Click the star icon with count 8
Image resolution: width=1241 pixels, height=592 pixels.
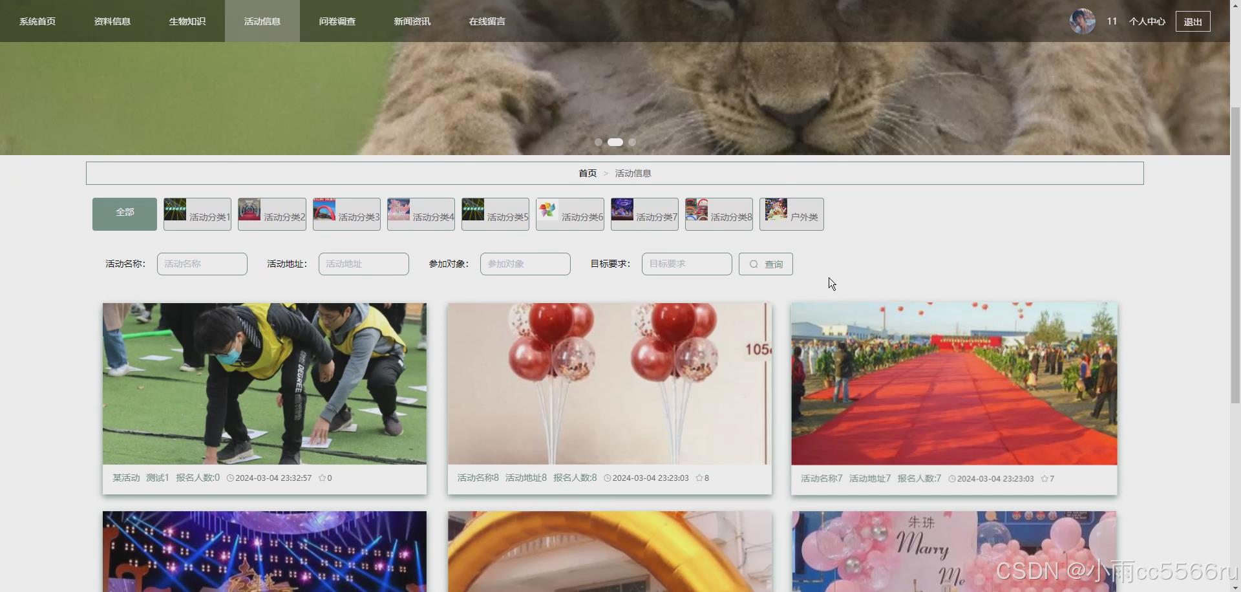(x=699, y=478)
